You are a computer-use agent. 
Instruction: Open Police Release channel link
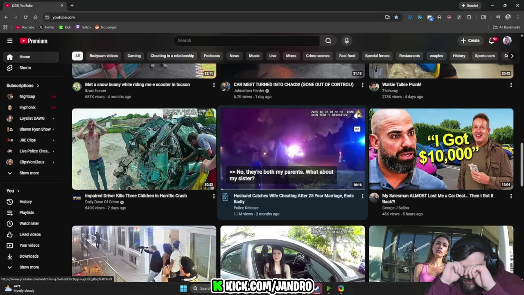(246, 208)
